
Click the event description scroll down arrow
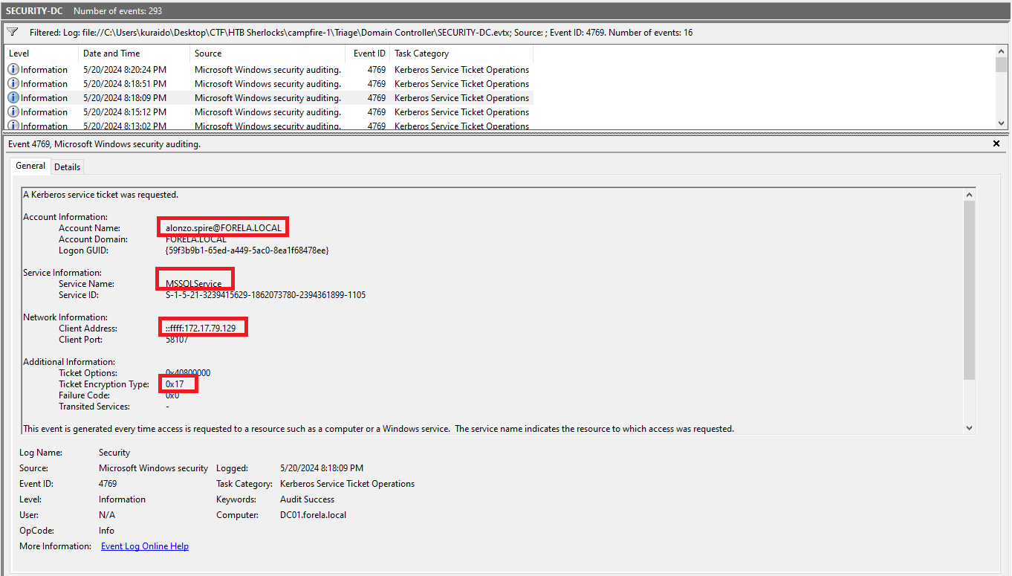coord(969,428)
